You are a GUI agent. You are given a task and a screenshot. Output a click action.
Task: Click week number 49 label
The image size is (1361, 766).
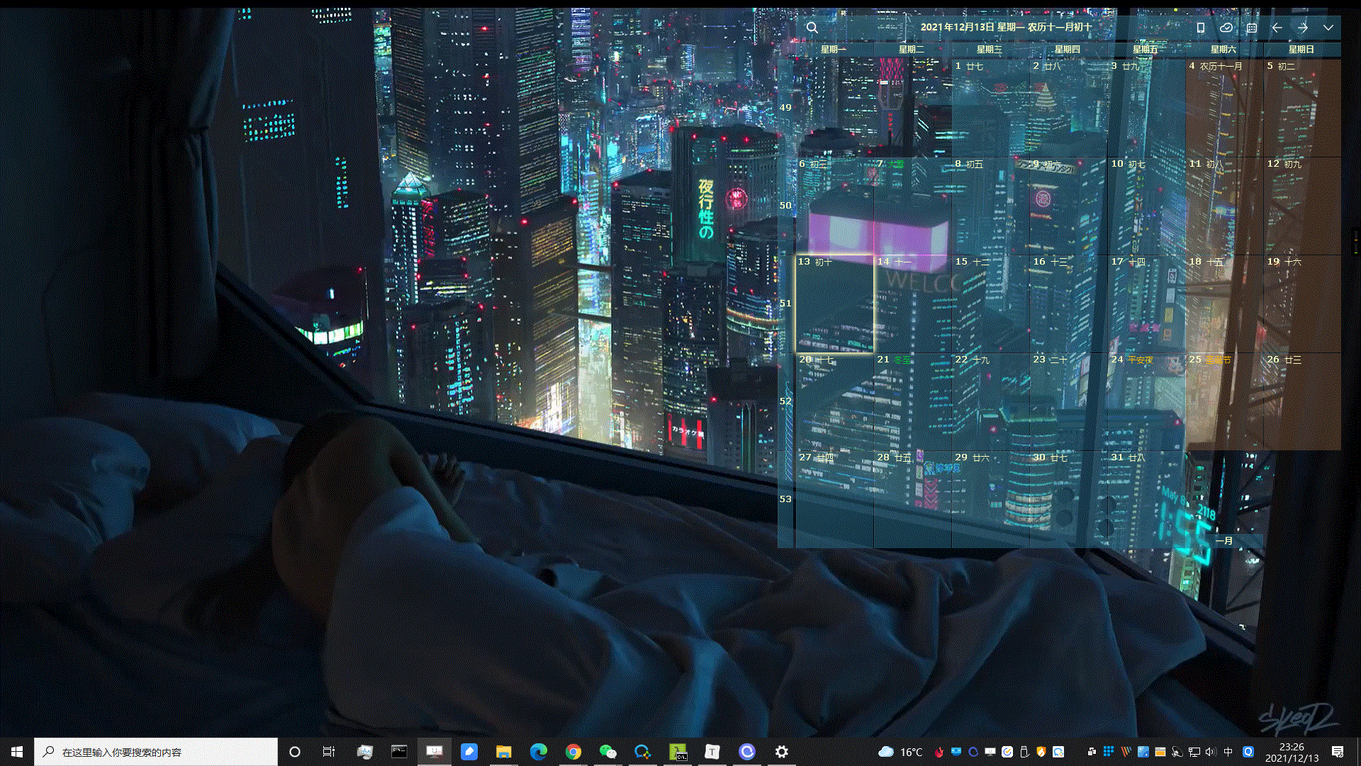(x=785, y=107)
